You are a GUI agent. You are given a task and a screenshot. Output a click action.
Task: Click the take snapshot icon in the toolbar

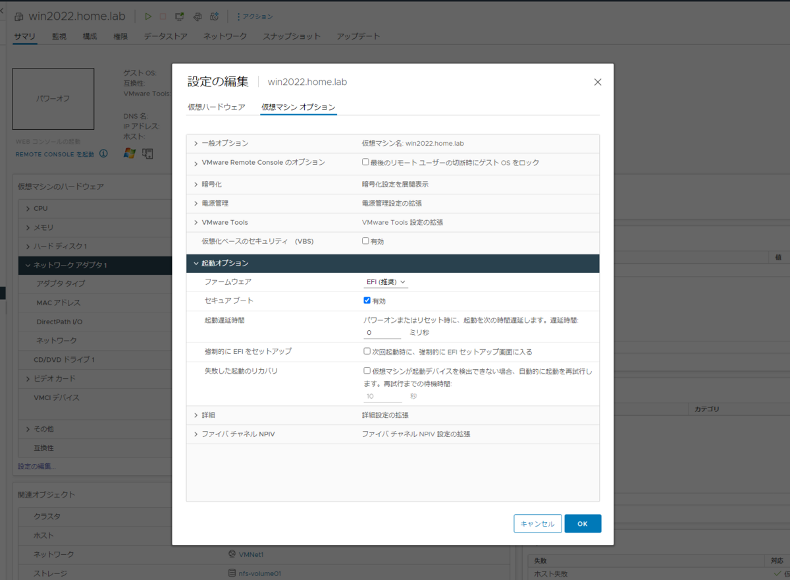coord(214,16)
